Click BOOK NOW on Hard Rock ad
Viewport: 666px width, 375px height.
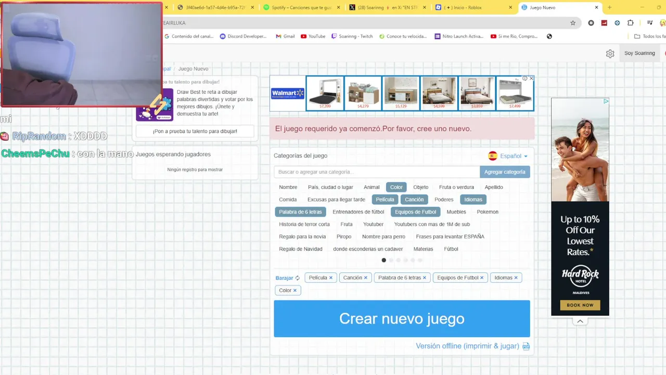point(580,305)
